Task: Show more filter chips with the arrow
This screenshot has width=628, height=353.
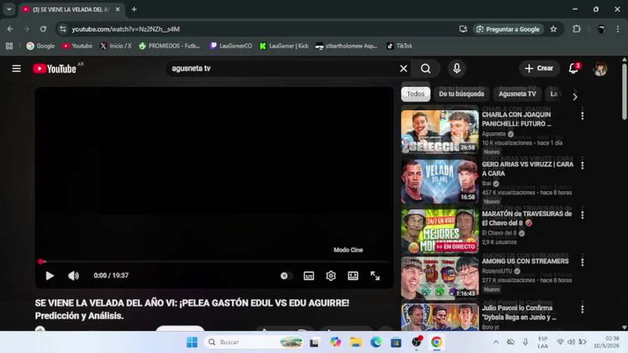Action: click(x=575, y=97)
